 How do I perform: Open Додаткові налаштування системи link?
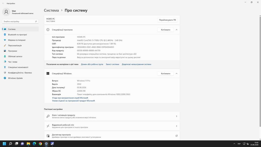coord(137,64)
